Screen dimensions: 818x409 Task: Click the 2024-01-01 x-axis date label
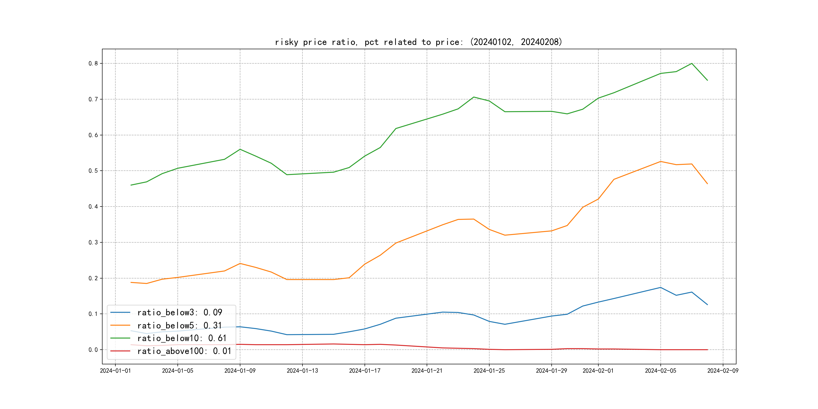(115, 371)
